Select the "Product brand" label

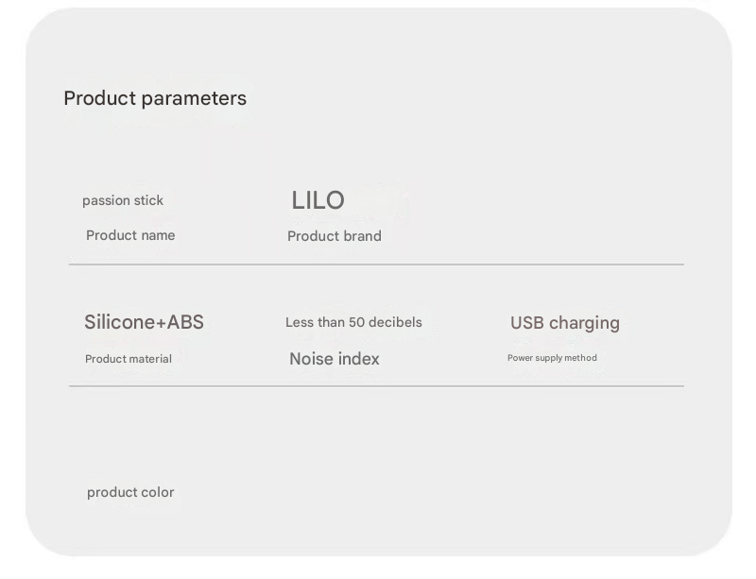(335, 236)
